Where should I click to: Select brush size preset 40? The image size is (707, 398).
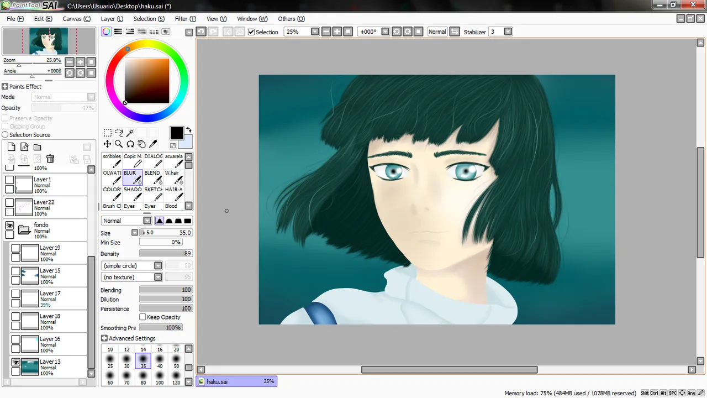(x=160, y=362)
